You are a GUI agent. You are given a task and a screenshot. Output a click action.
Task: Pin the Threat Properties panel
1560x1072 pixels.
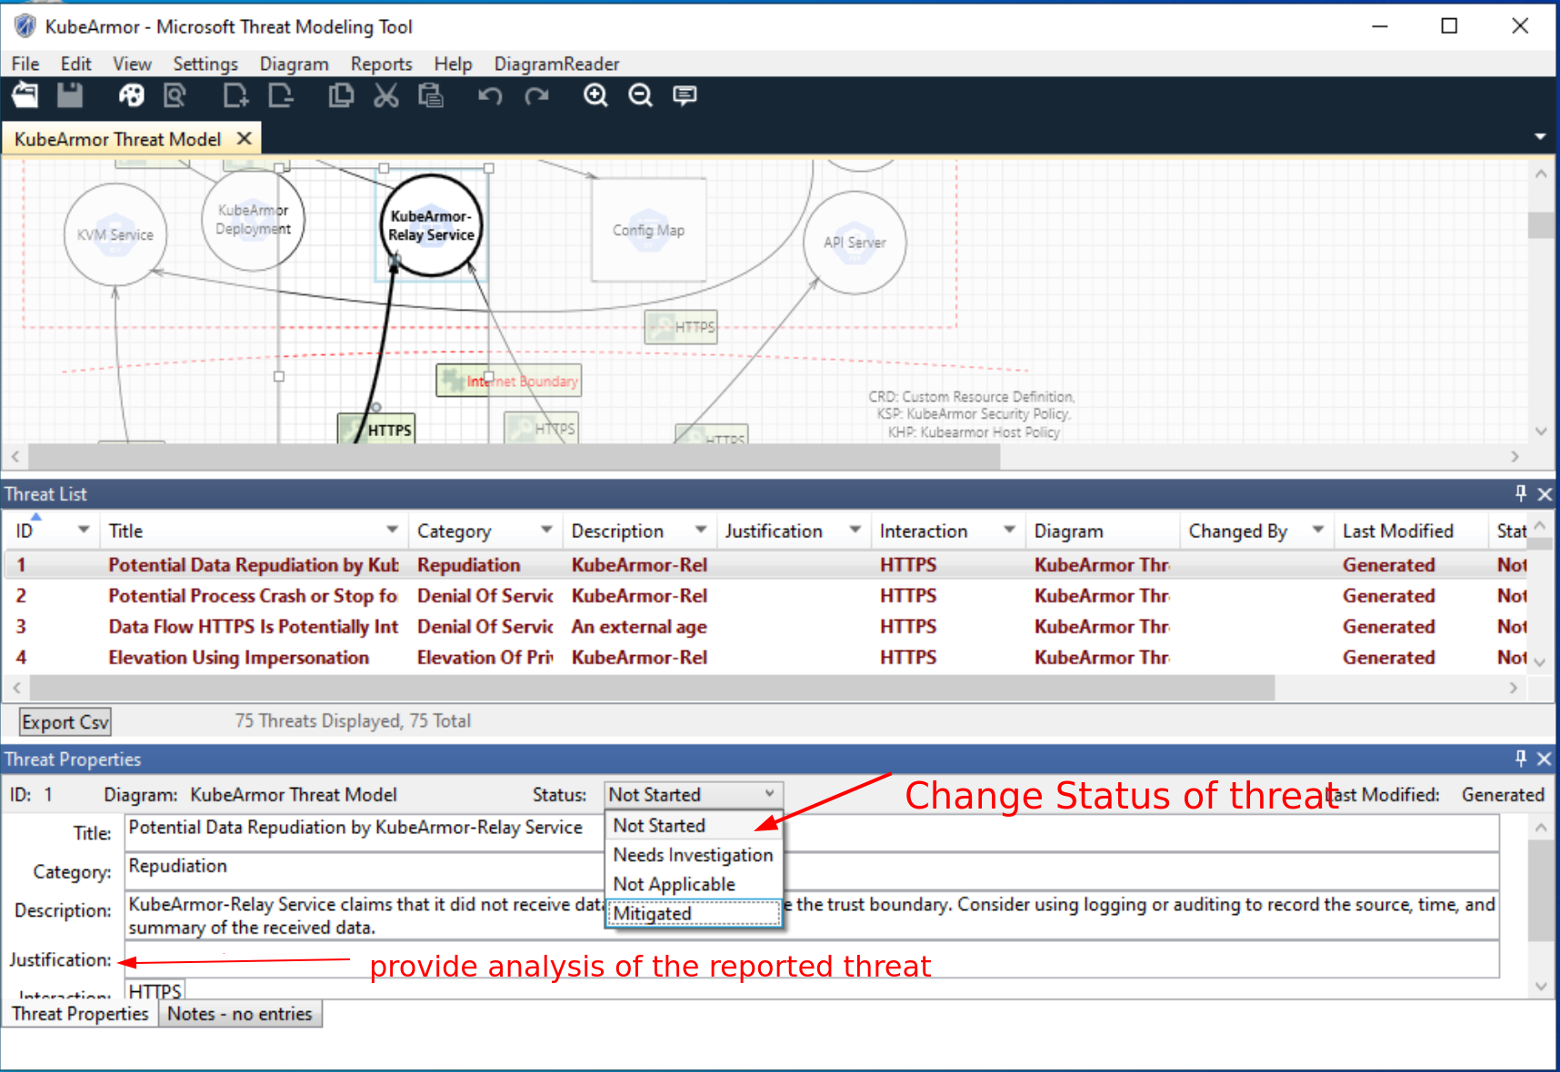(x=1520, y=758)
